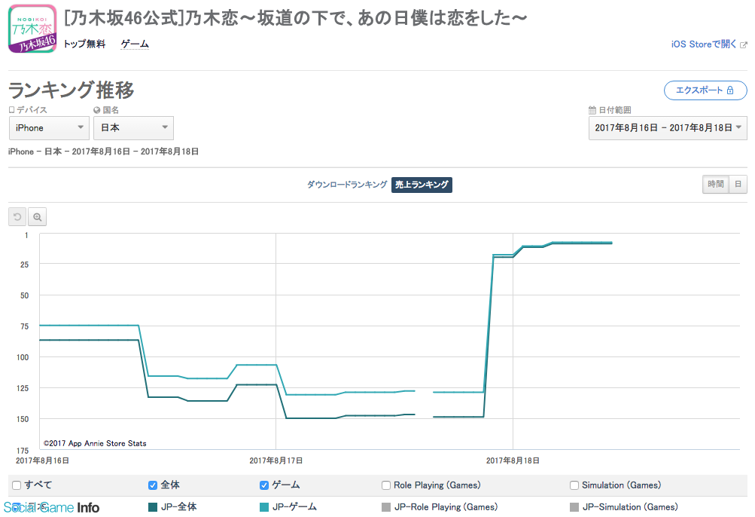Click the device icon near デバイス
This screenshot has height=517, width=755.
[x=11, y=110]
